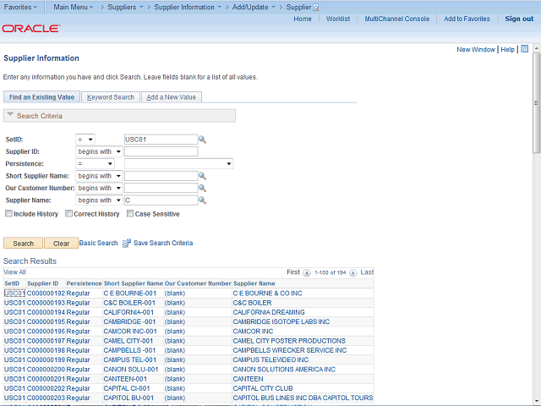The width and height of the screenshot is (541, 406).
Task: Open Our Customer Number lookup magnifier
Action: click(202, 188)
